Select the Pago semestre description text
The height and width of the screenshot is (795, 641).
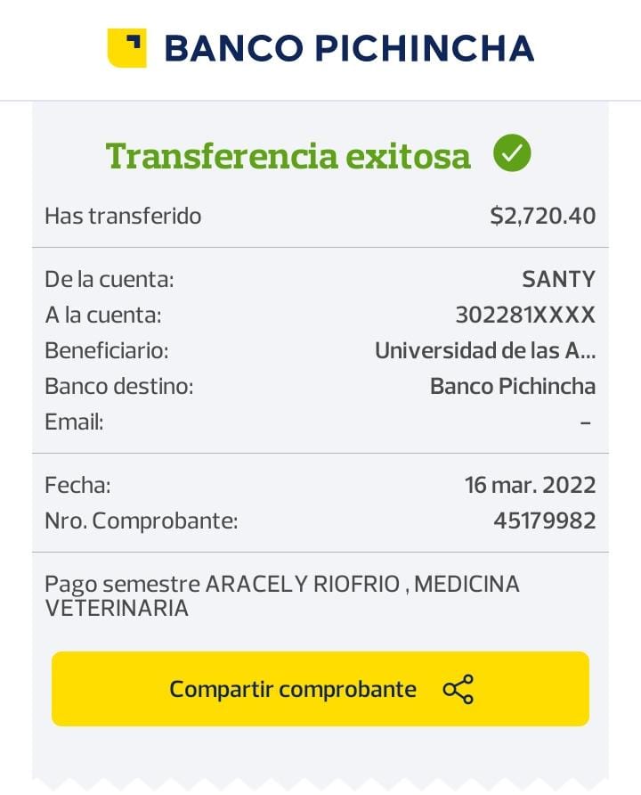(x=282, y=596)
